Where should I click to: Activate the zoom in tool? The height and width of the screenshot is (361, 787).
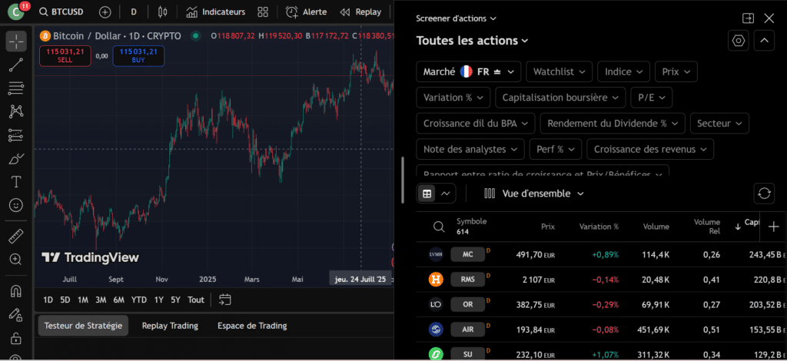pyautogui.click(x=16, y=259)
